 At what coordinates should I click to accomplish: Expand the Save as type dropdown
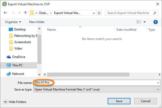click(158, 89)
